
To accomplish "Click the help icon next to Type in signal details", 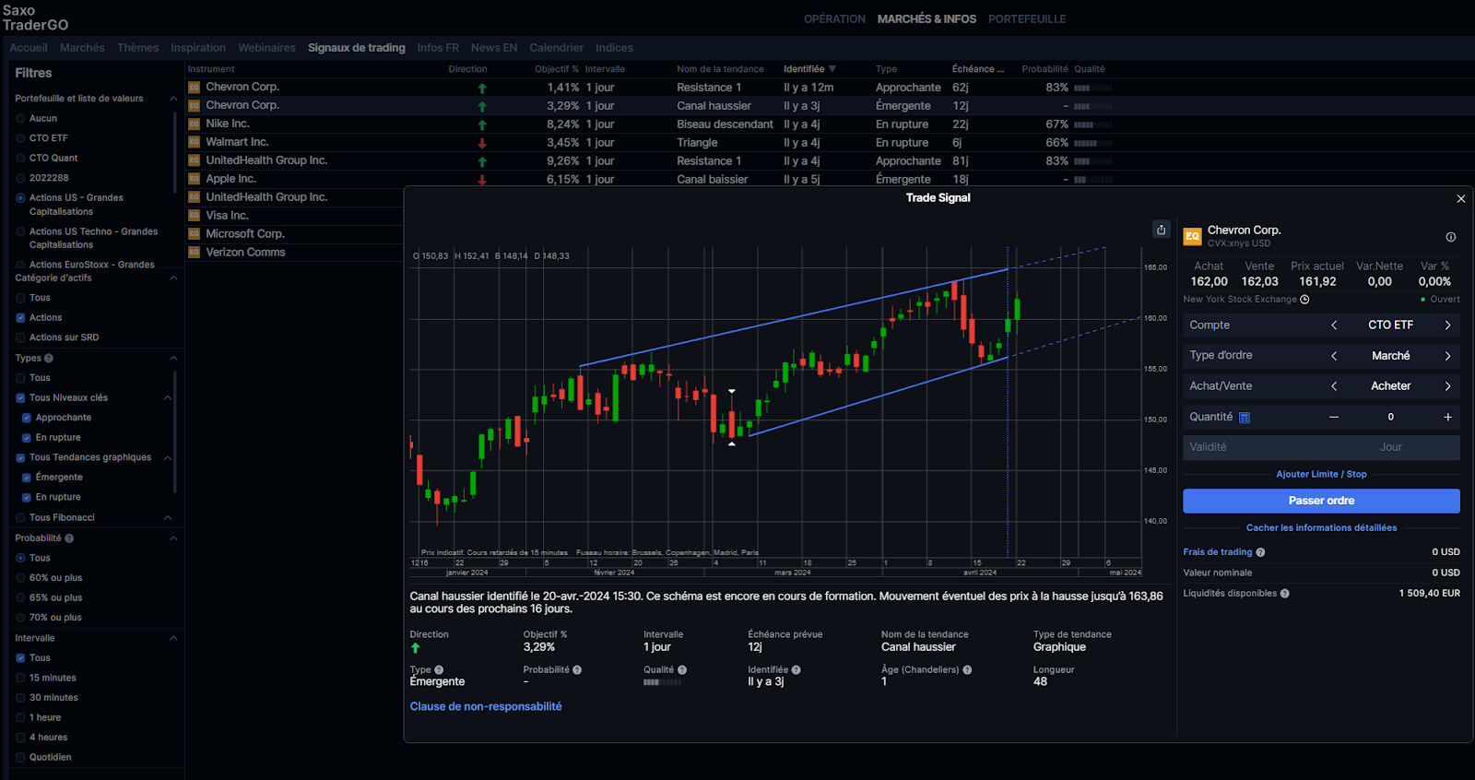I will pyautogui.click(x=439, y=670).
